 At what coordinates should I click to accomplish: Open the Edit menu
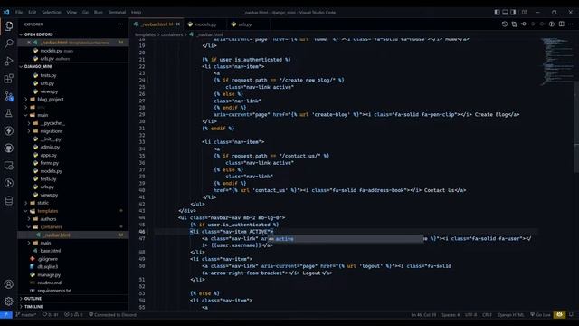33,12
